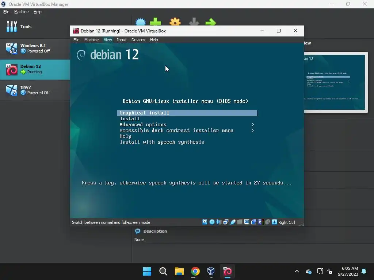Click the VM window resize grip corner
Screen dimensions: 374x280
[301, 223]
